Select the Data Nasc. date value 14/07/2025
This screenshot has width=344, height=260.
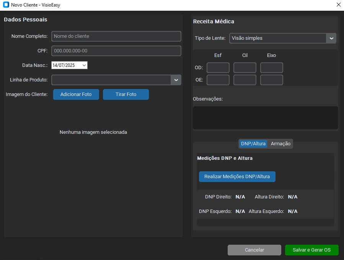point(64,65)
